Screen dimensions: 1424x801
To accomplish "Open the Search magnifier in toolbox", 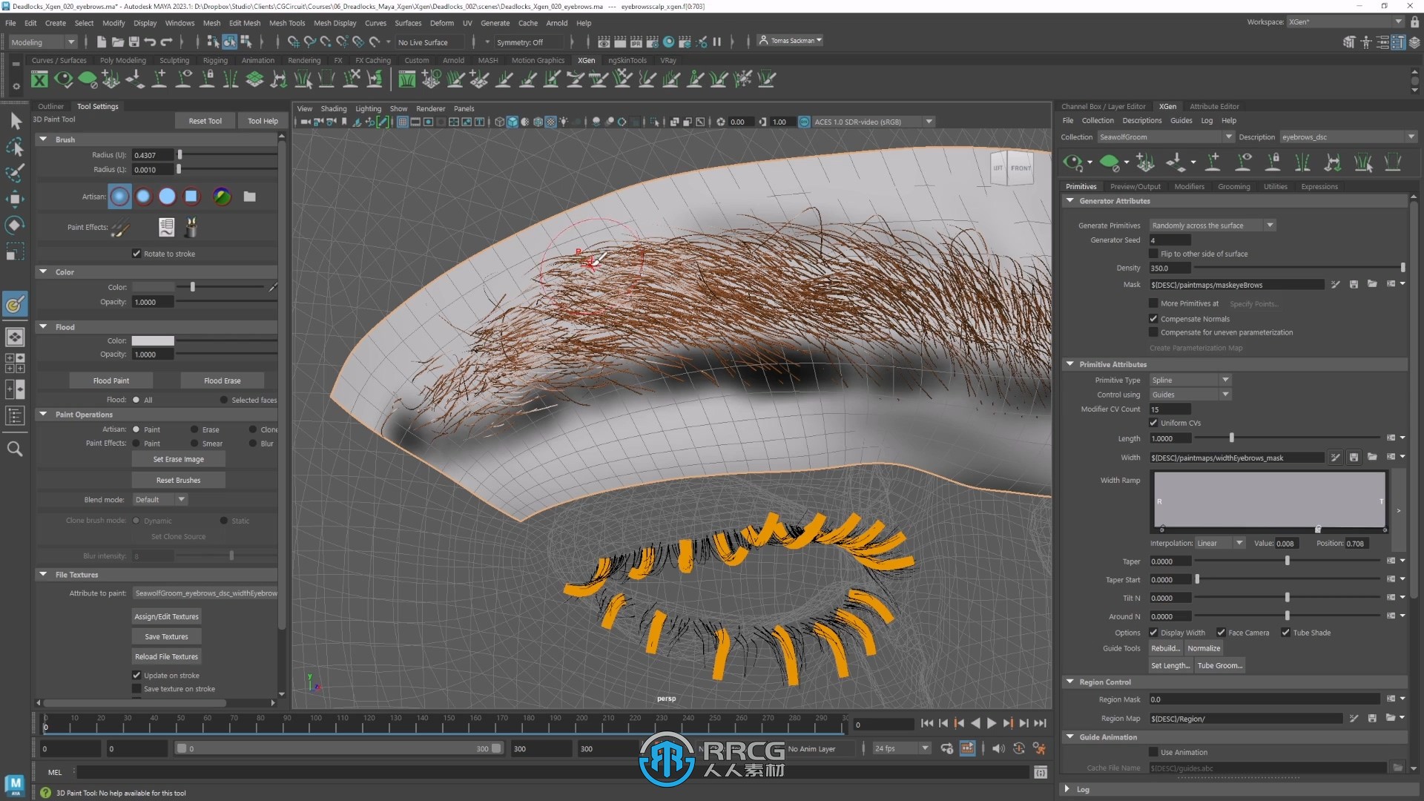I will [x=15, y=449].
